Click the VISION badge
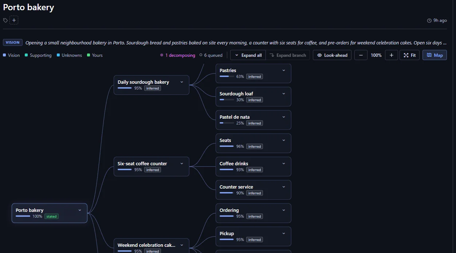 (x=13, y=43)
